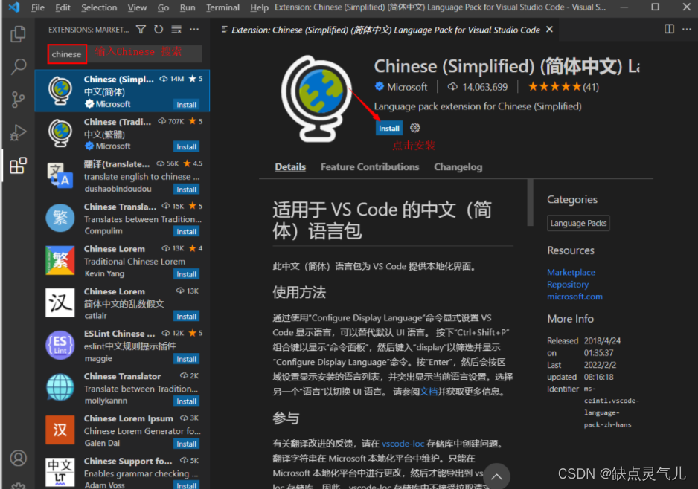Switch to the Details tab
698x489 pixels.
coord(290,167)
